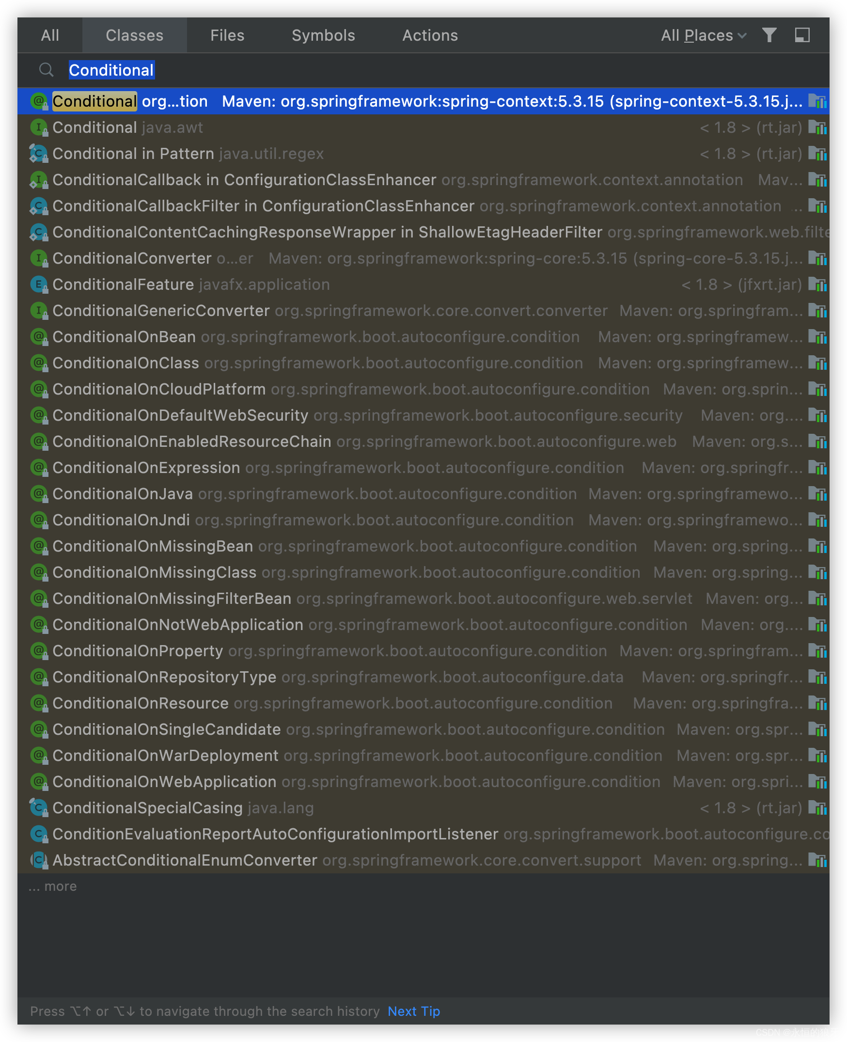
Task: Select ConditionalOnMissingFilterBean result
Action: 423,599
